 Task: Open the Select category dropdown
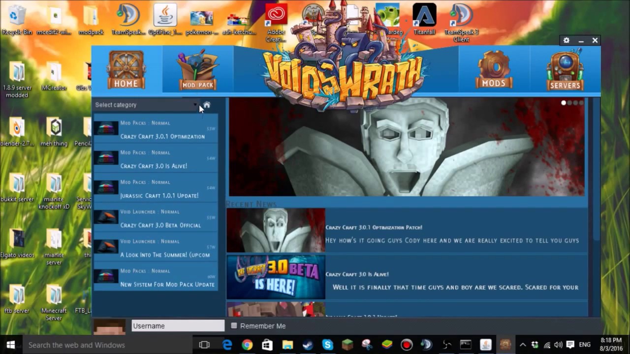point(146,105)
